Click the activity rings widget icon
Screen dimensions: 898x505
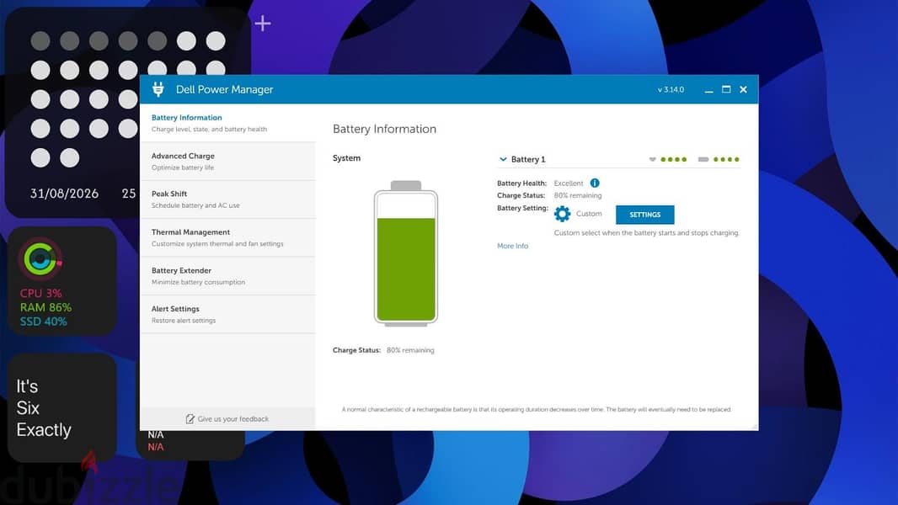pyautogui.click(x=40, y=259)
